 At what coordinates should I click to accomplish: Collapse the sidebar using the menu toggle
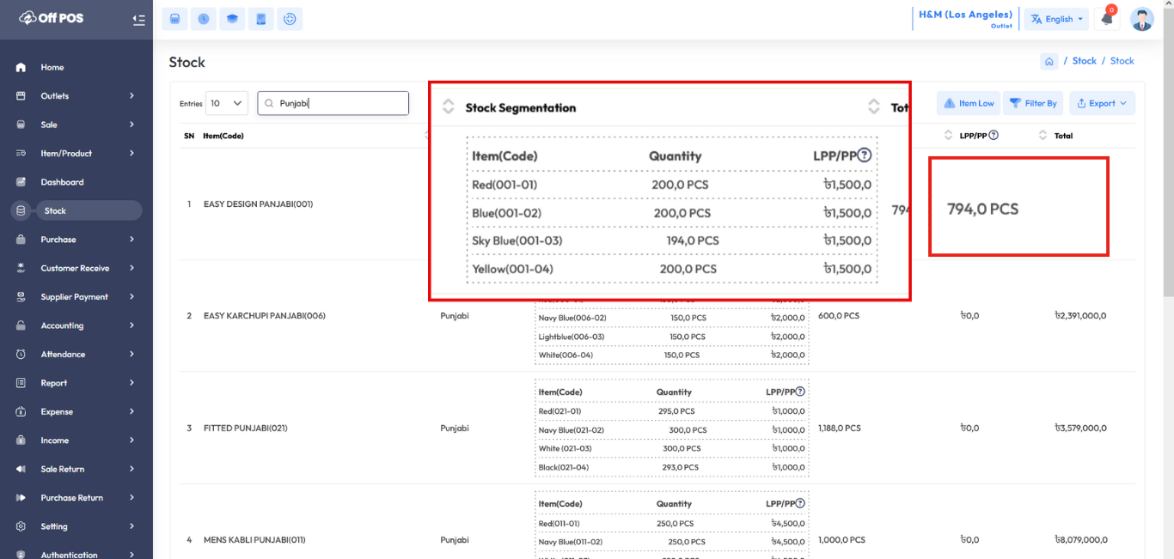point(138,19)
